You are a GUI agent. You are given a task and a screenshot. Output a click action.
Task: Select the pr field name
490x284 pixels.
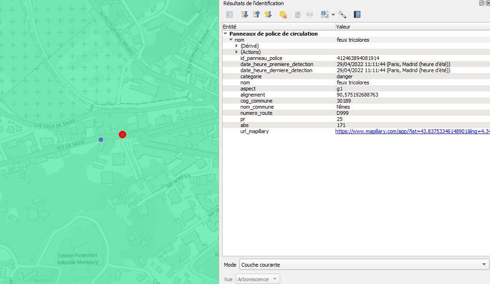click(243, 119)
